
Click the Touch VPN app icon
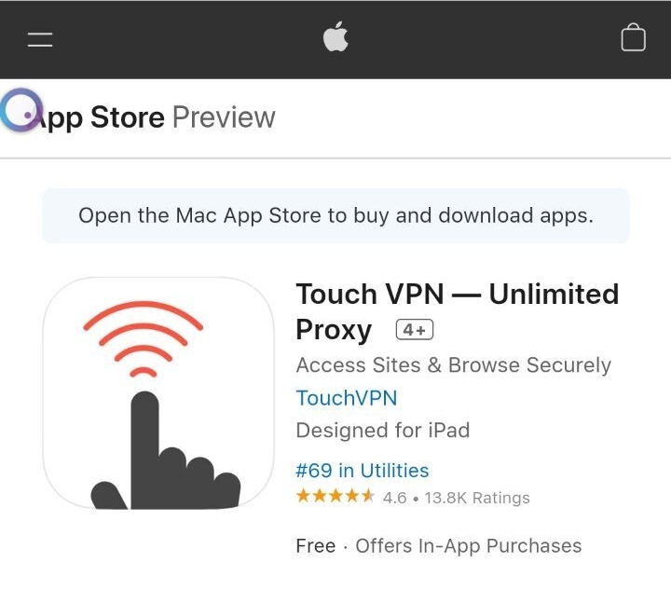(x=158, y=392)
